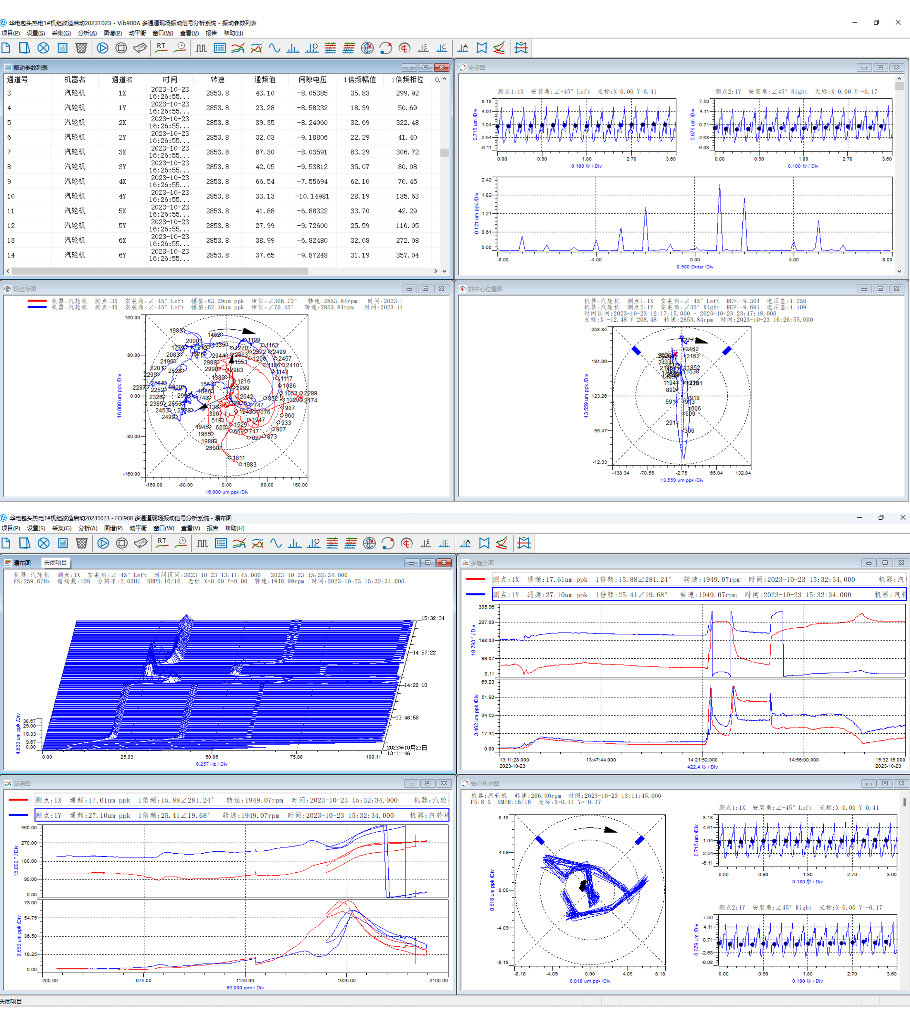Click trash bin delete icon in Vib900A toolbar
This screenshot has height=1029, width=910.
click(x=81, y=48)
